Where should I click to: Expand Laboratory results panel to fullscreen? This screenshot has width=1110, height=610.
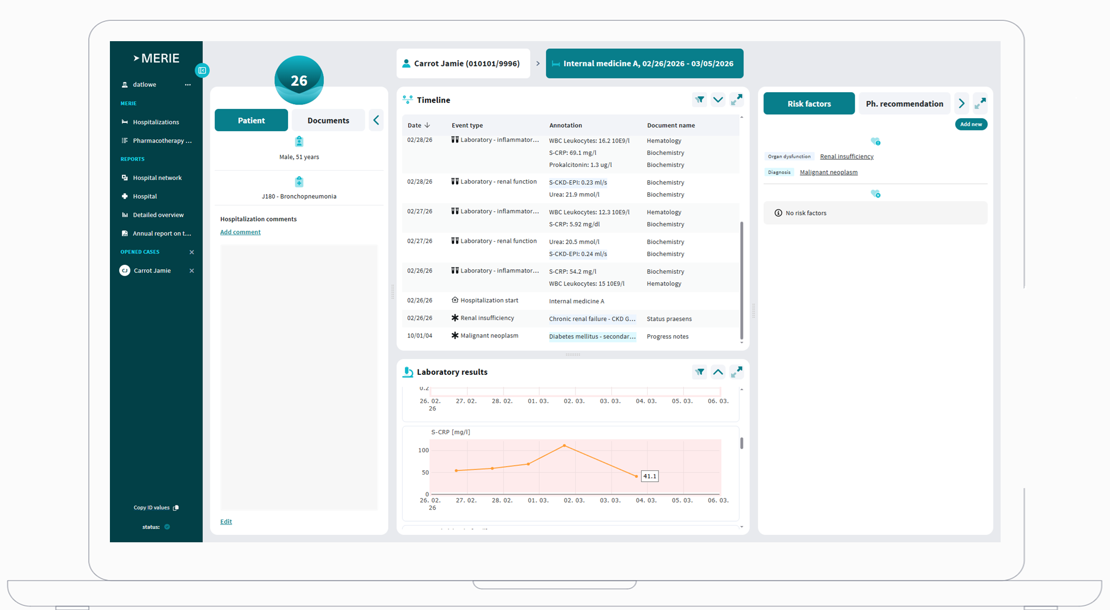tap(736, 372)
